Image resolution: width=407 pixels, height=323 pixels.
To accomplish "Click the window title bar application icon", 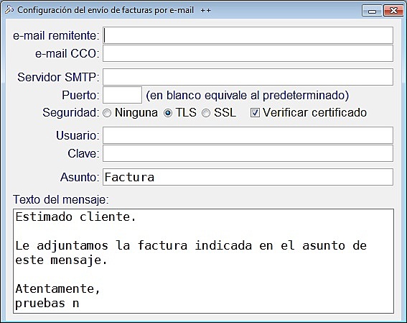I will click(x=9, y=10).
